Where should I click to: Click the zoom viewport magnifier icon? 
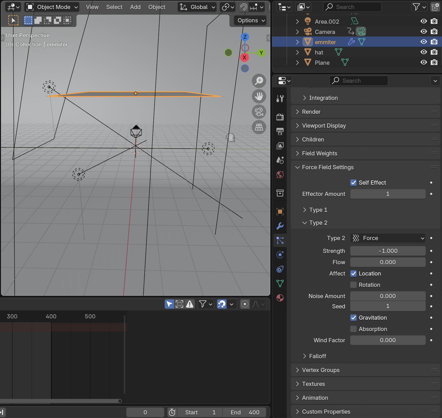tap(259, 81)
